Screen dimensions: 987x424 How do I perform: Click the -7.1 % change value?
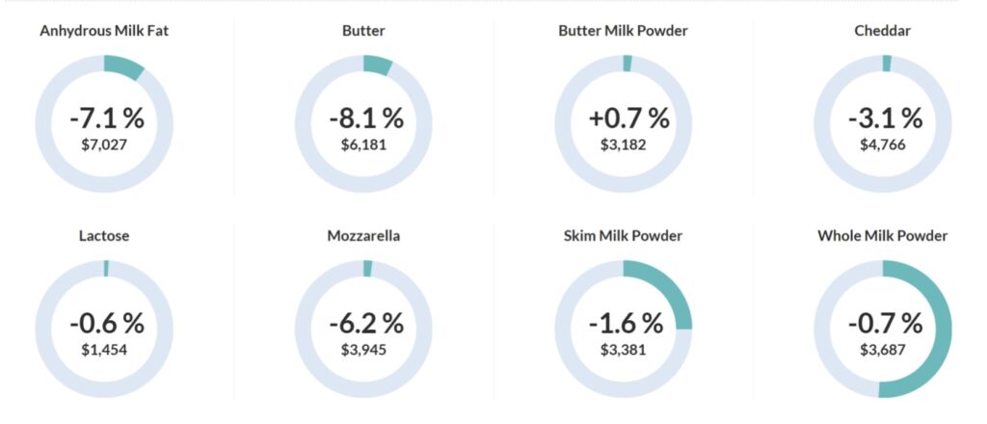click(x=106, y=119)
